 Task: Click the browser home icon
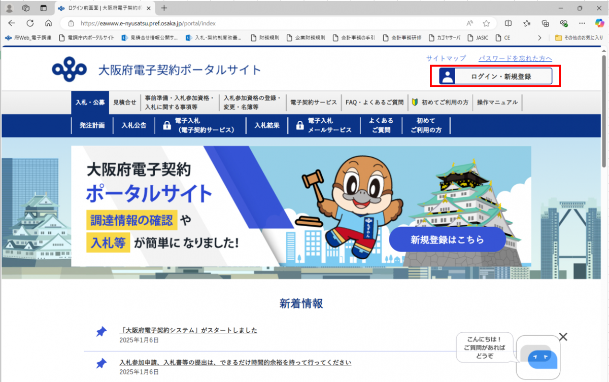click(x=48, y=23)
